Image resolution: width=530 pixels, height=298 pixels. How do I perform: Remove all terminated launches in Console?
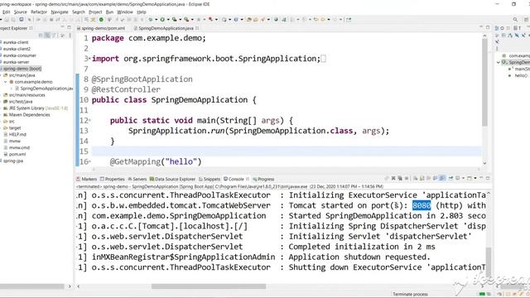pos(400,179)
